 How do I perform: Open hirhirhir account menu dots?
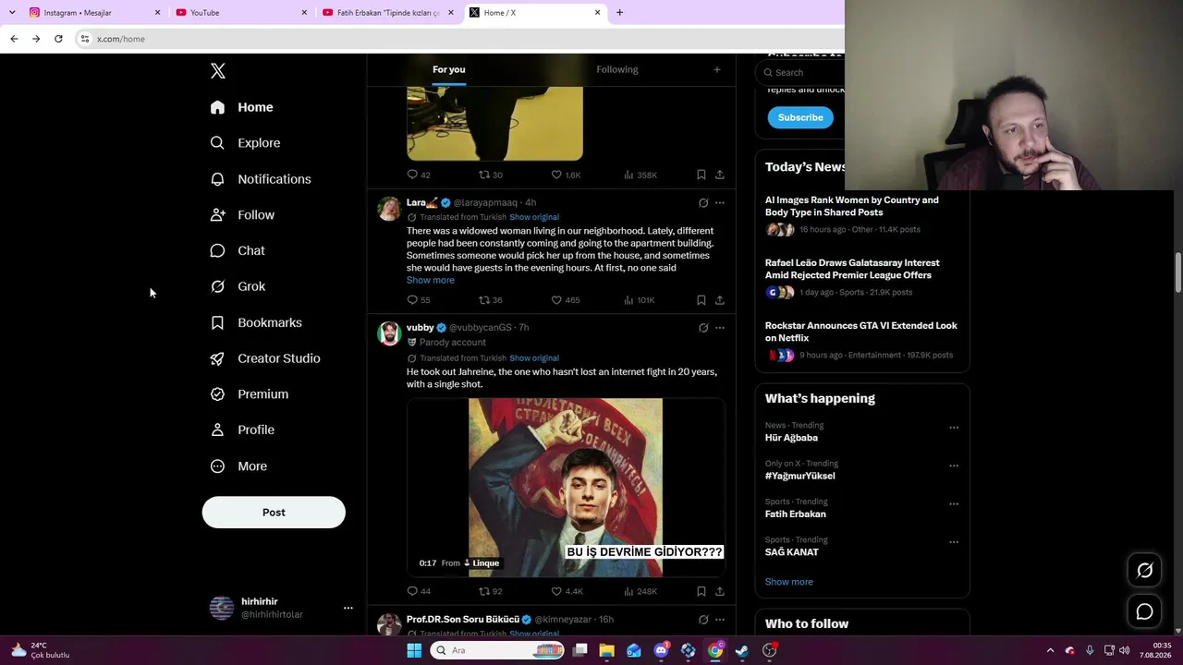point(348,608)
